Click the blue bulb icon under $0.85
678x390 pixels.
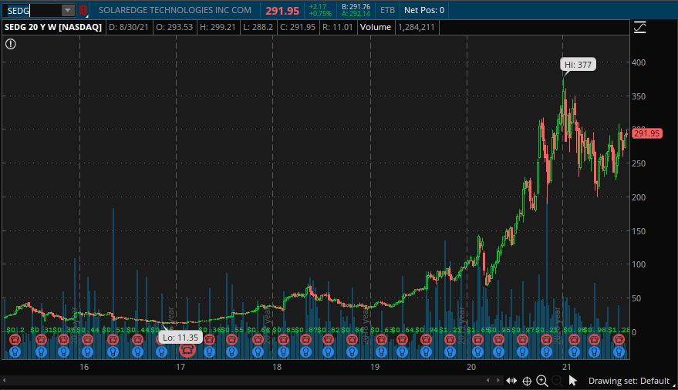[283, 352]
